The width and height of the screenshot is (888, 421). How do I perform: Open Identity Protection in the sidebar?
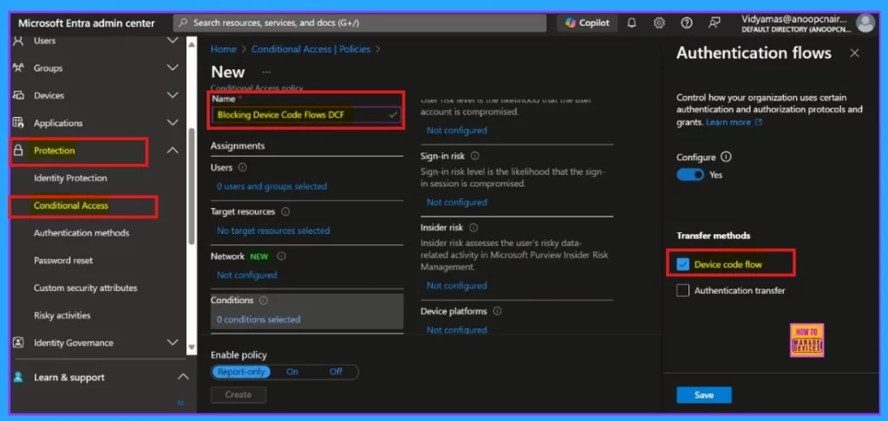(x=70, y=178)
